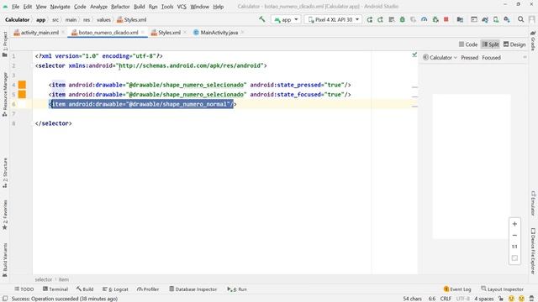538x302 pixels.
Task: Open the Emulator side panel
Action: [533, 203]
